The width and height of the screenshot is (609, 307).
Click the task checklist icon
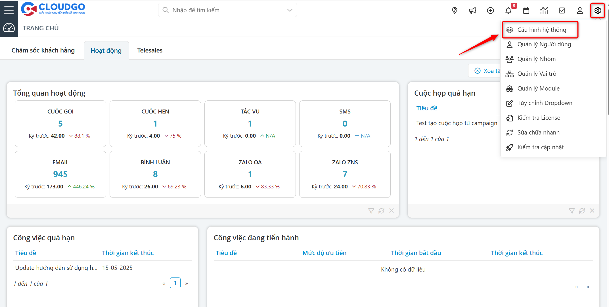[562, 10]
